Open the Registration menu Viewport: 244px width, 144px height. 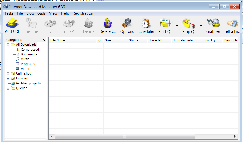pos(83,13)
